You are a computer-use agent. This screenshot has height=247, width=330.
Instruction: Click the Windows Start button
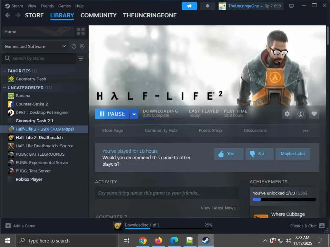coord(8,241)
